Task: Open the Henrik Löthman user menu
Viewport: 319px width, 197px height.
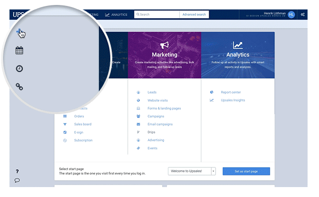Action: (275, 13)
